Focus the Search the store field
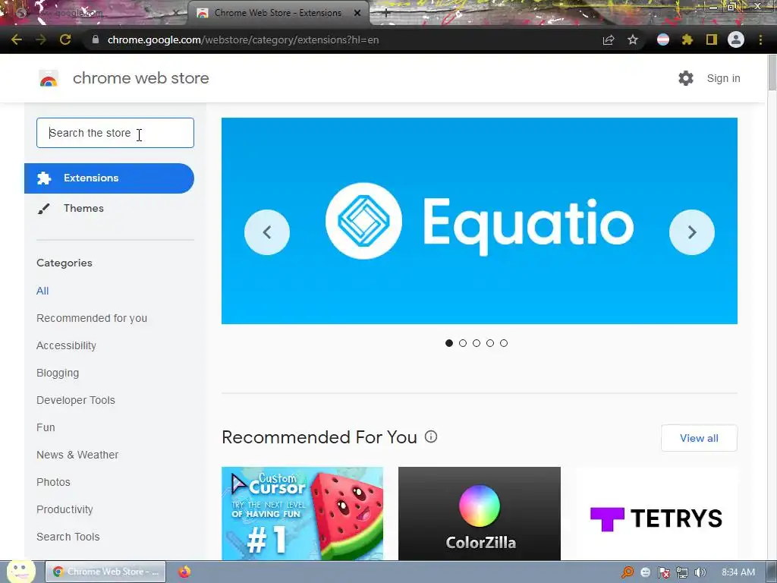Image resolution: width=777 pixels, height=583 pixels. pos(115,133)
